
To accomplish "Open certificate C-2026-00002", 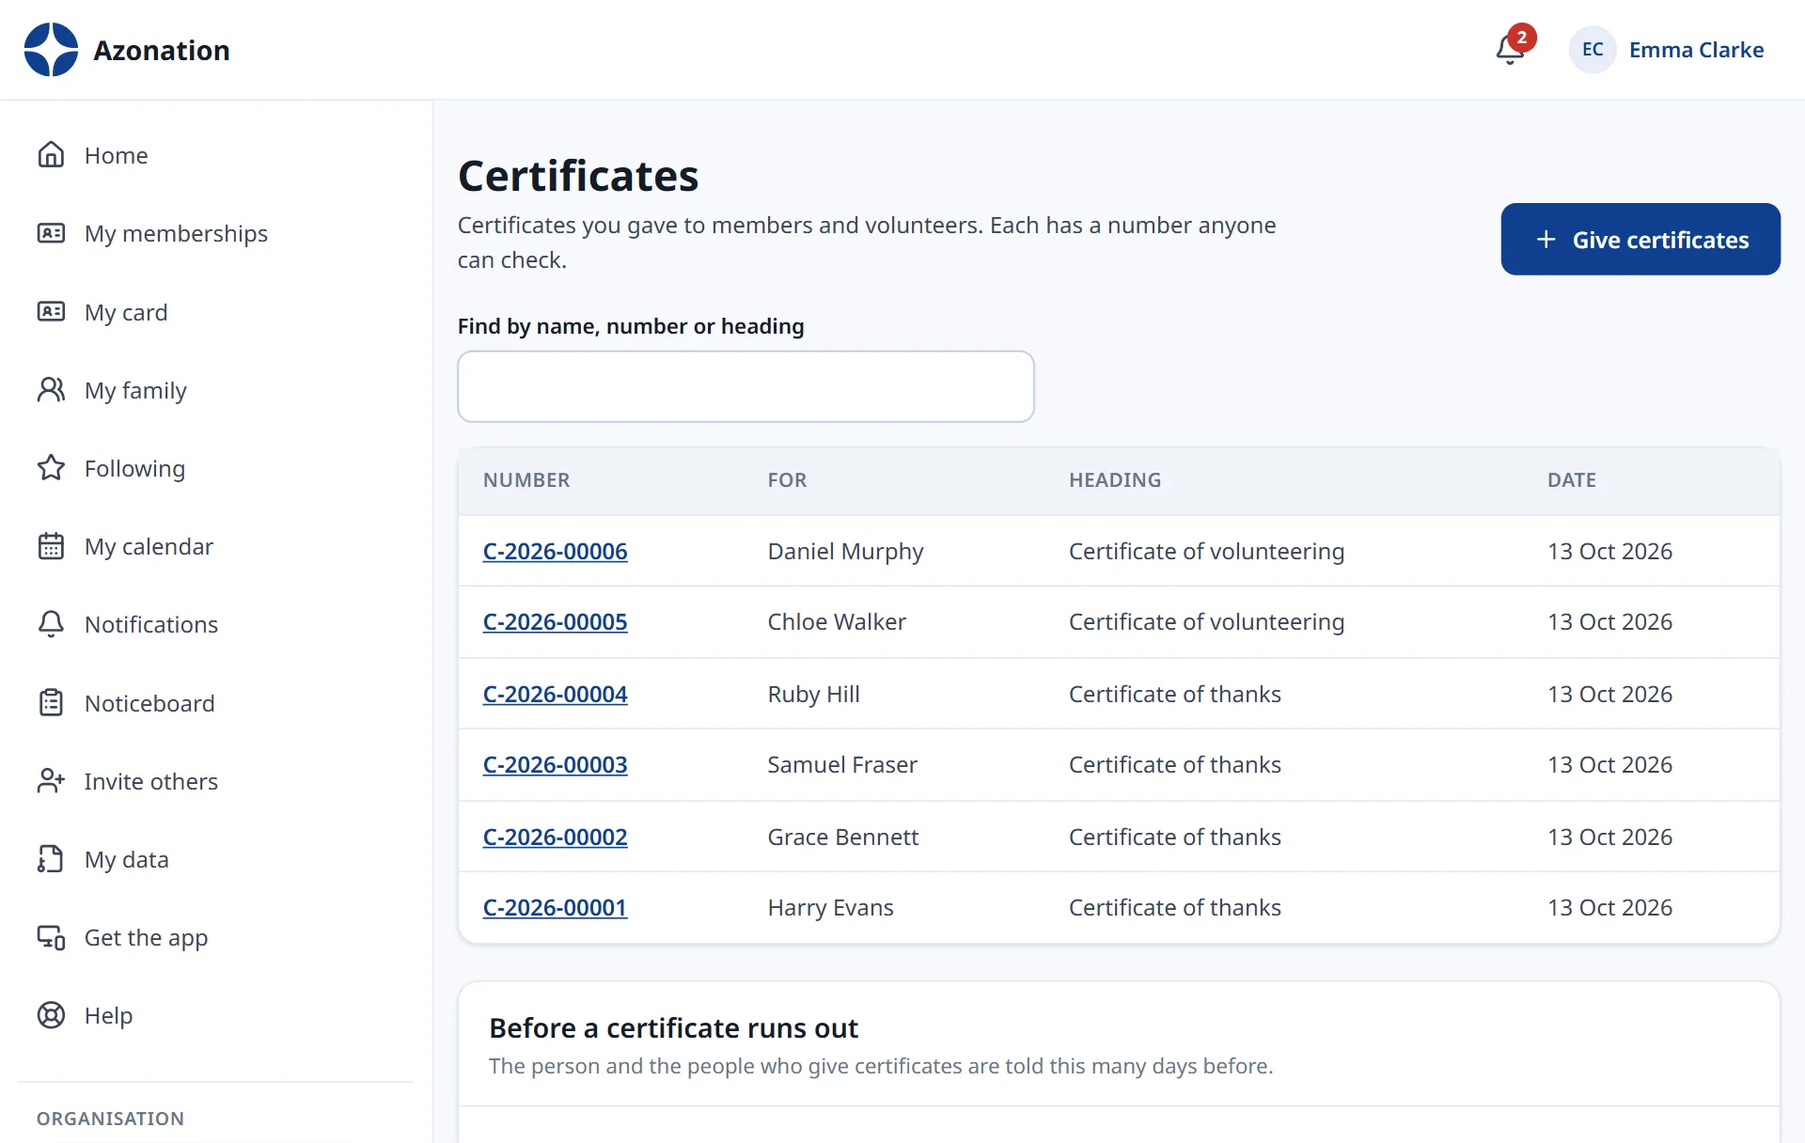I will [555, 838].
